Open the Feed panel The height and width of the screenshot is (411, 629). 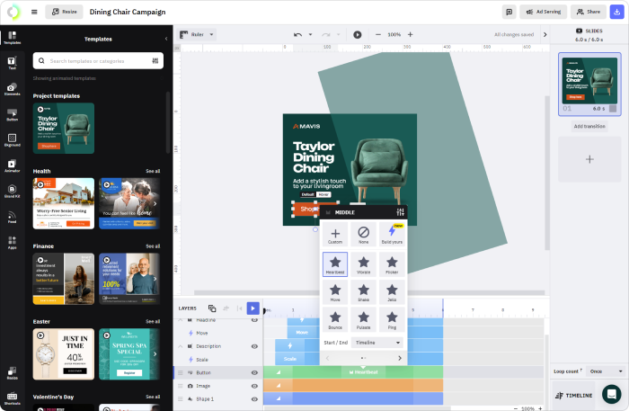12,217
